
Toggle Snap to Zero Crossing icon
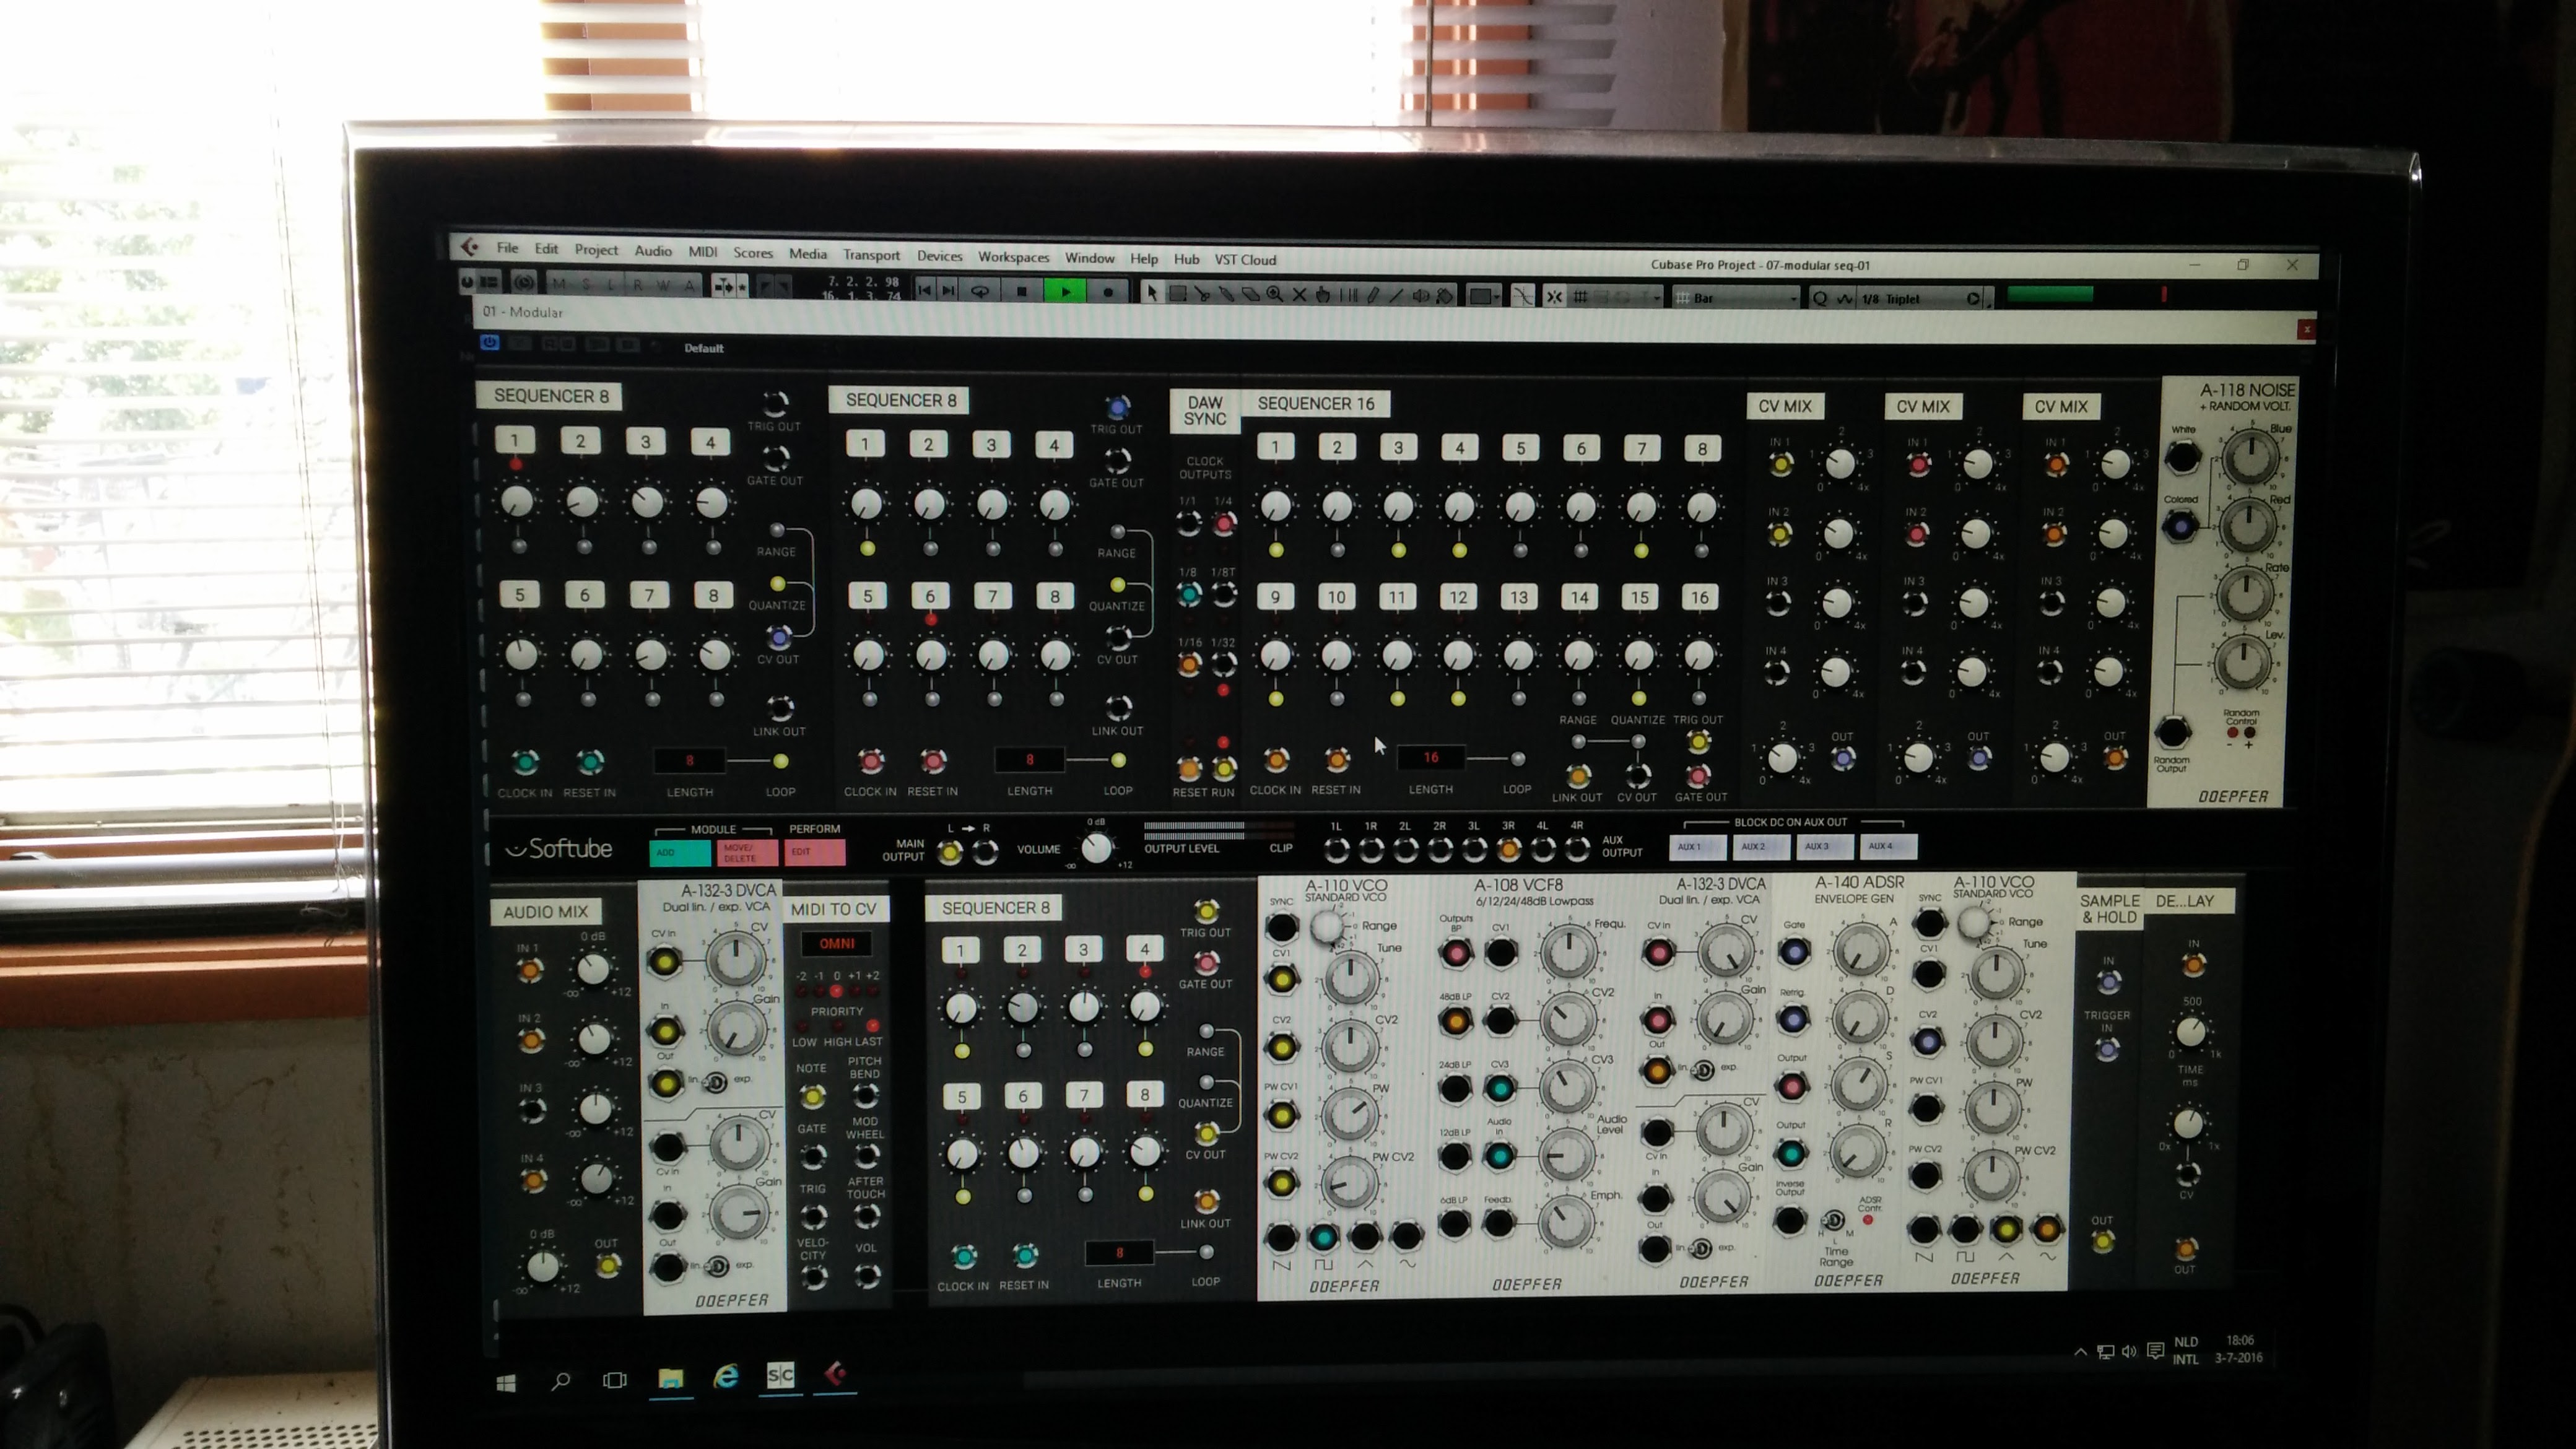coord(1522,297)
